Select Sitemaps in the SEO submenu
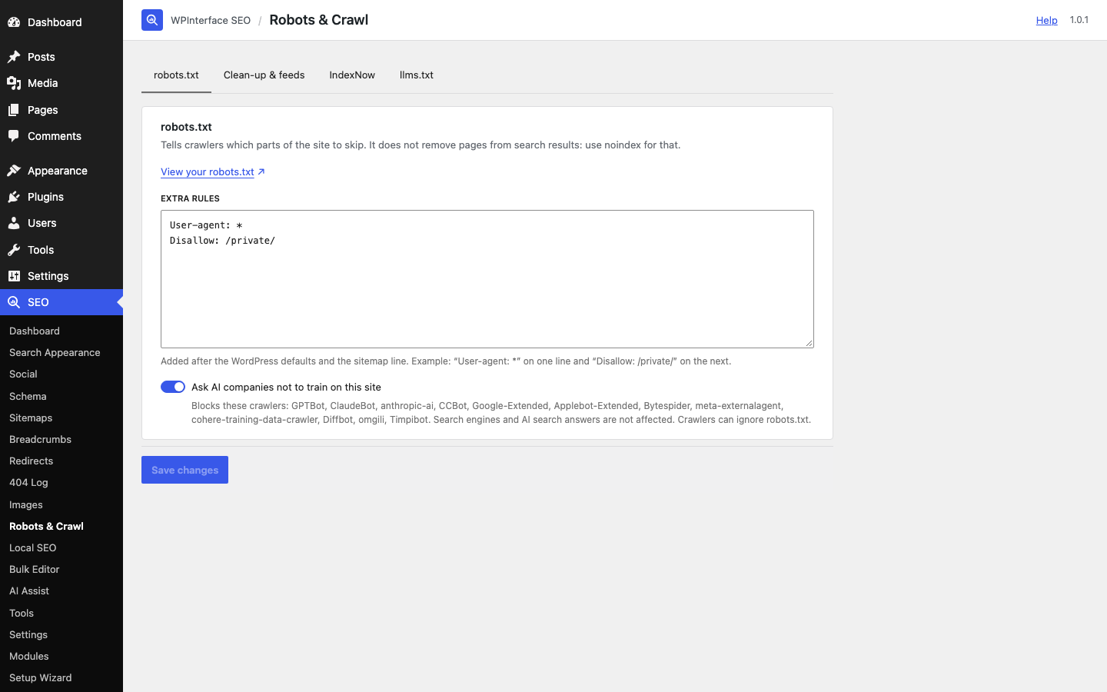 point(31,418)
